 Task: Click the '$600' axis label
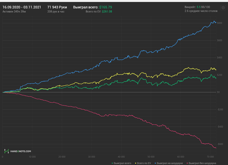tap(220, 40)
